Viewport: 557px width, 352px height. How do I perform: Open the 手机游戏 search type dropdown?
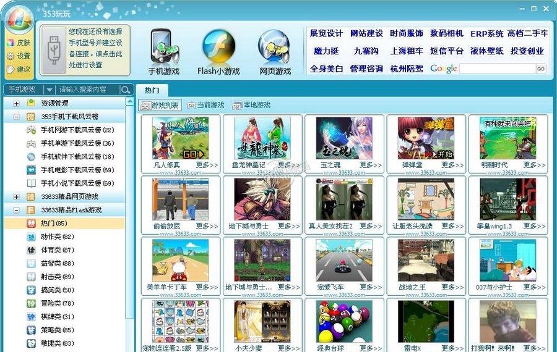click(x=50, y=90)
